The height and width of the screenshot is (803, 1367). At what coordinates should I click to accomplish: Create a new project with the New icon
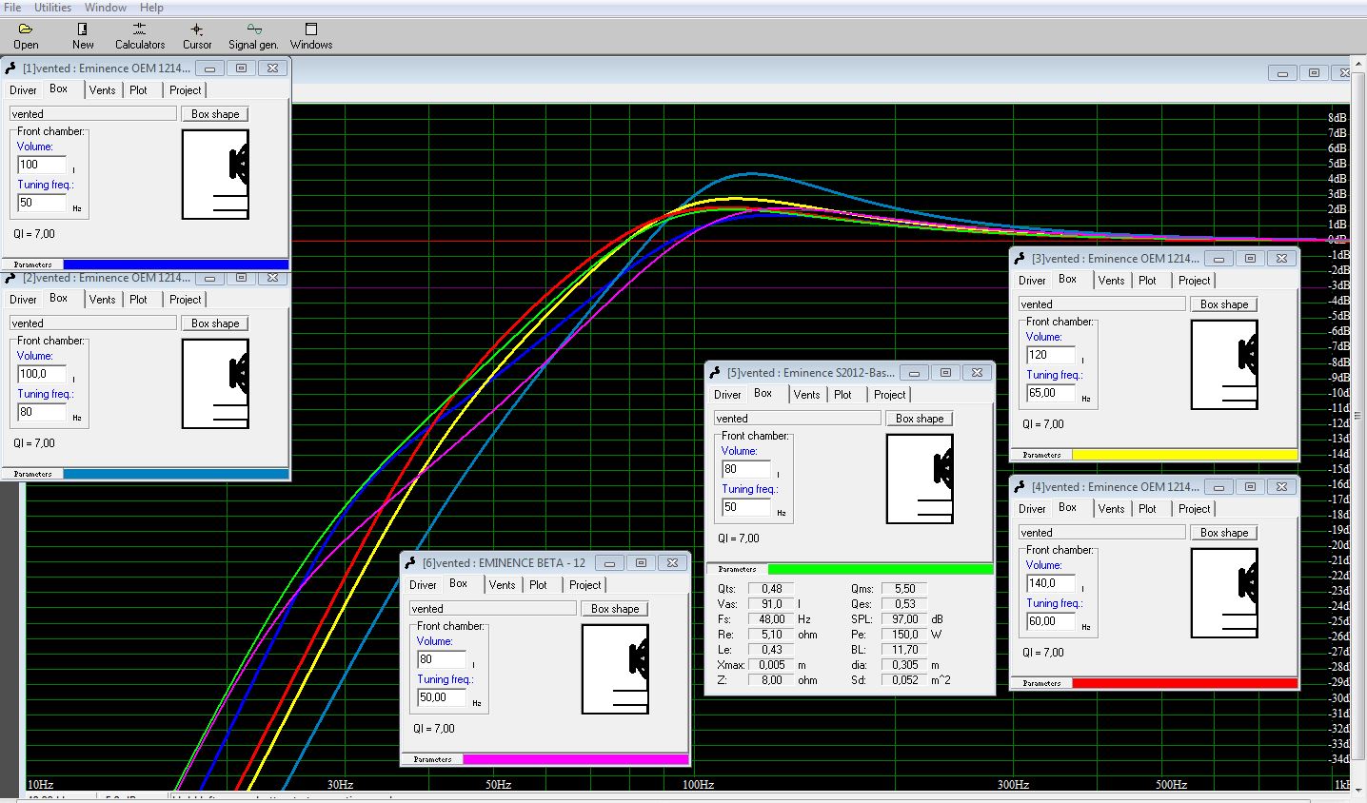(x=83, y=29)
